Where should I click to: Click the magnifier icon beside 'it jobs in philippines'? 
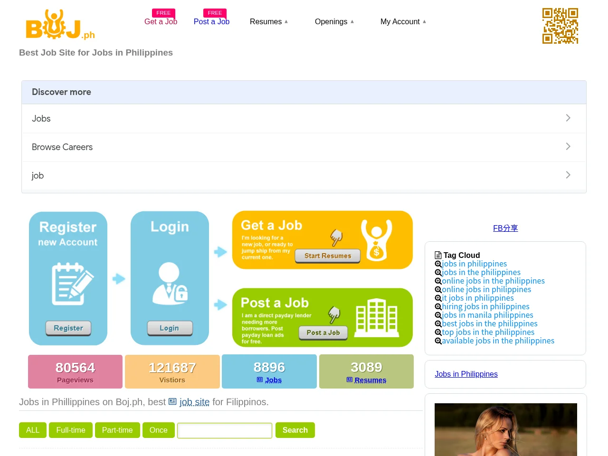pyautogui.click(x=438, y=298)
